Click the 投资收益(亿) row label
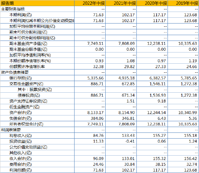Image resolution: width=199 pixels, height=173 pixels. pos(20,141)
